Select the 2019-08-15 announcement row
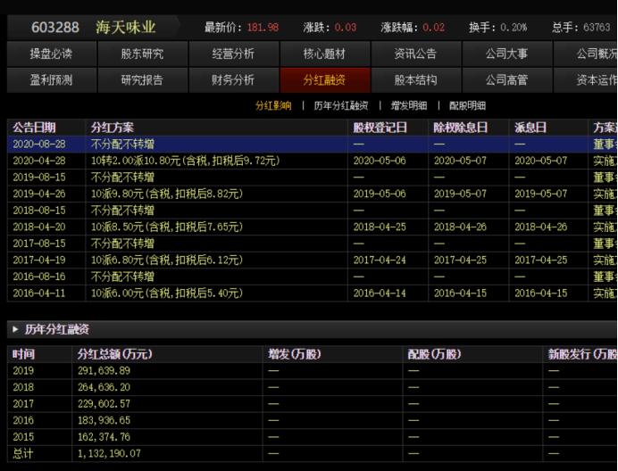618x471 pixels. click(x=313, y=178)
